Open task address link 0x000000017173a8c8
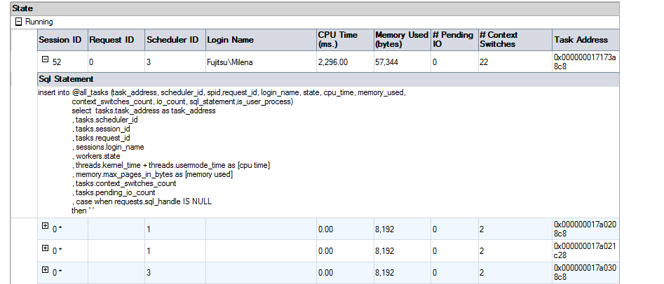Screen dimensions: 664x284 click(585, 62)
